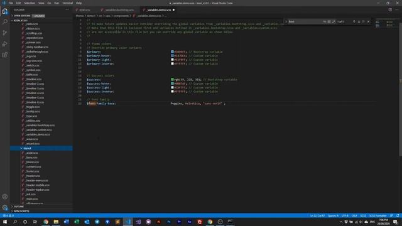Open Photoshop from the taskbar
The width and height of the screenshot is (402, 226).
(x=169, y=222)
